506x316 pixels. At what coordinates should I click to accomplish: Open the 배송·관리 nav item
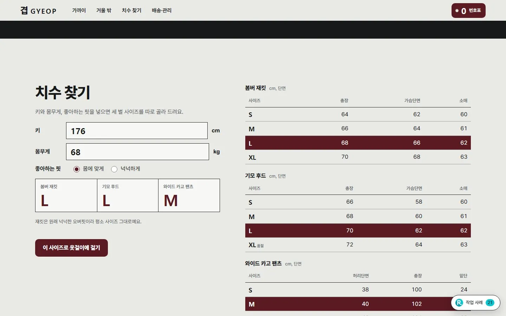coord(162,11)
